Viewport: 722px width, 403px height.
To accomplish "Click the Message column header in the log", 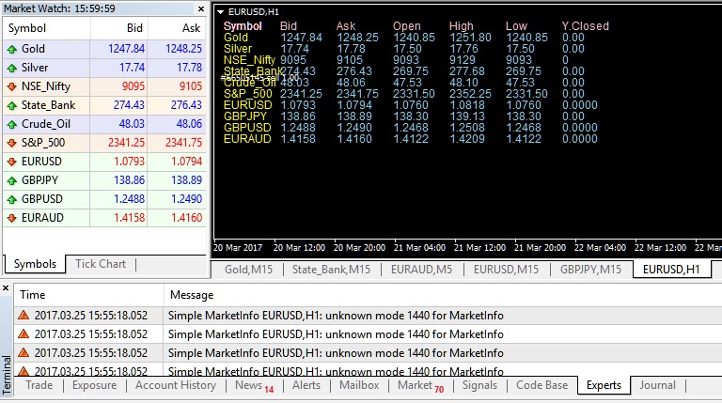I will (x=191, y=295).
